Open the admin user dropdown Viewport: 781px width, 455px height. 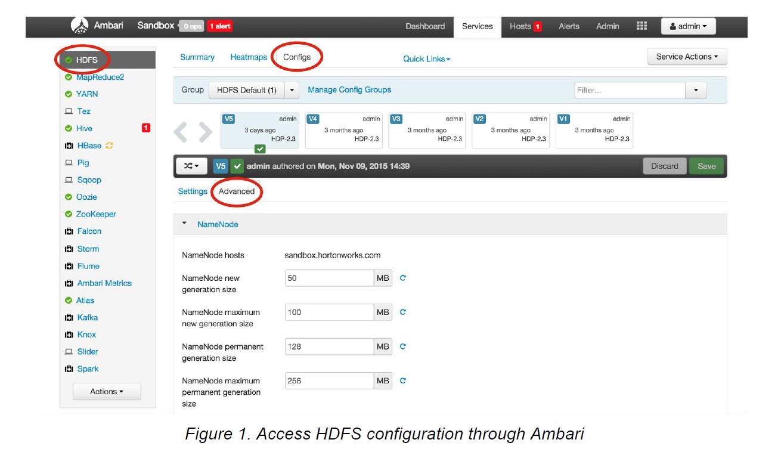[688, 26]
